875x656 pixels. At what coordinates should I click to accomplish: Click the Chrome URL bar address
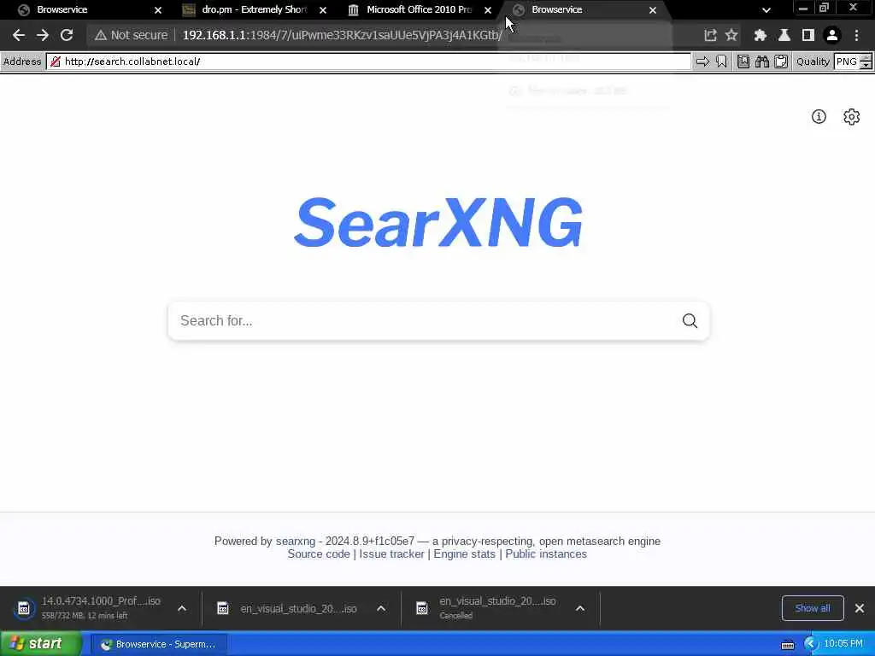(x=342, y=35)
